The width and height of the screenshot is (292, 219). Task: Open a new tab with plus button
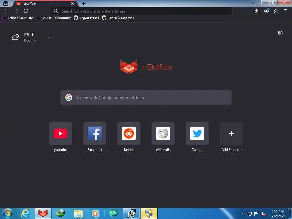[x=84, y=3]
